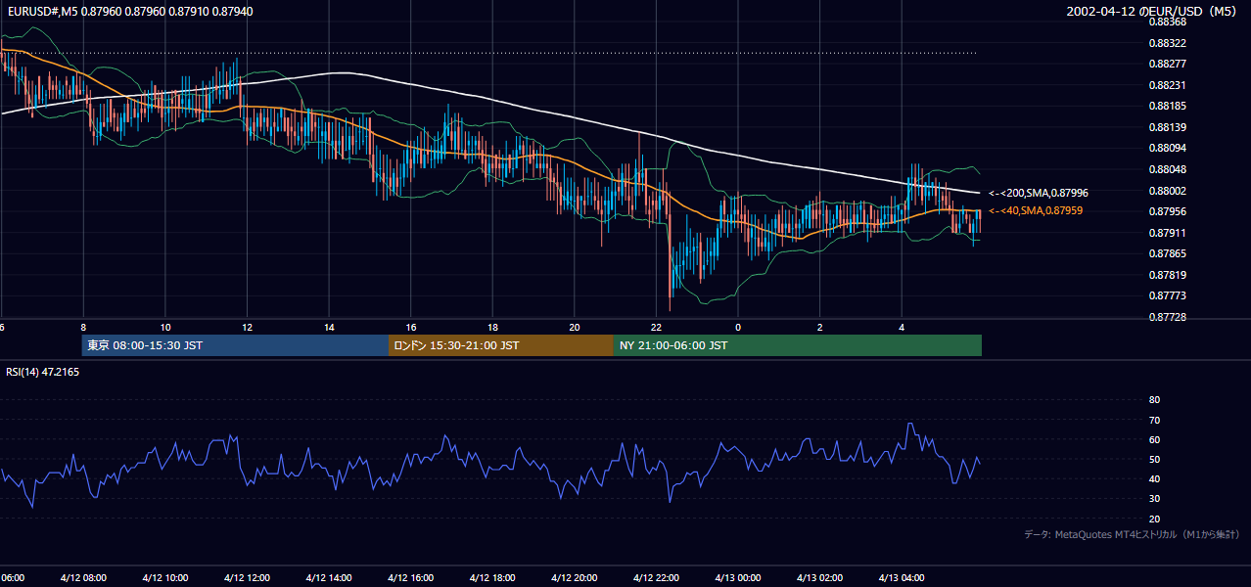Image resolution: width=1251 pixels, height=587 pixels.
Task: Click the 4/13 02:00 bottom time label
Action: pos(819,577)
